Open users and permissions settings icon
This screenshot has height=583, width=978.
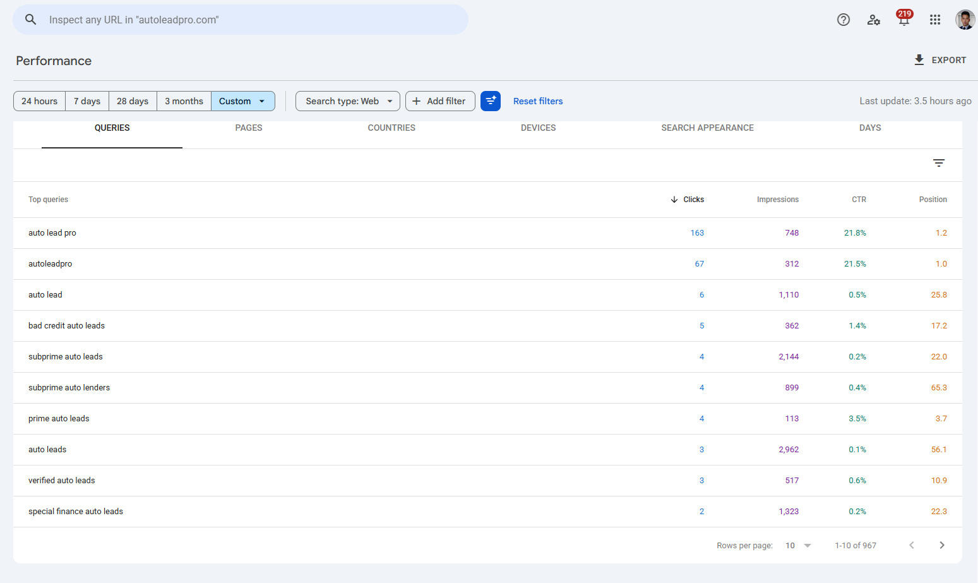[x=874, y=20]
